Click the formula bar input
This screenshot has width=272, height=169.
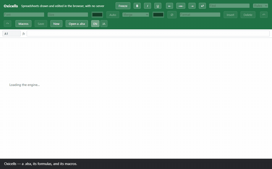148,33
